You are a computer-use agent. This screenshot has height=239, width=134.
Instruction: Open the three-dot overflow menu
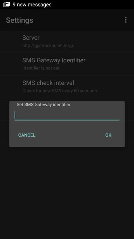pos(126,20)
